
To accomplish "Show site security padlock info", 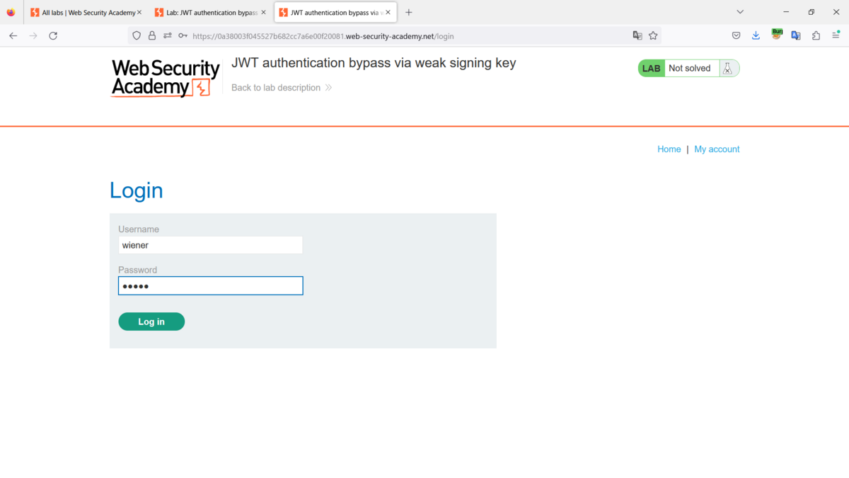I will coord(152,35).
